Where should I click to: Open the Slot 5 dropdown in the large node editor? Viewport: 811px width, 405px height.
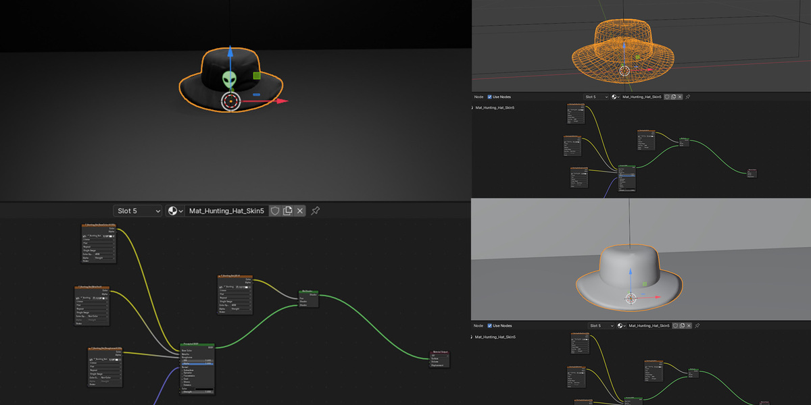(x=138, y=211)
